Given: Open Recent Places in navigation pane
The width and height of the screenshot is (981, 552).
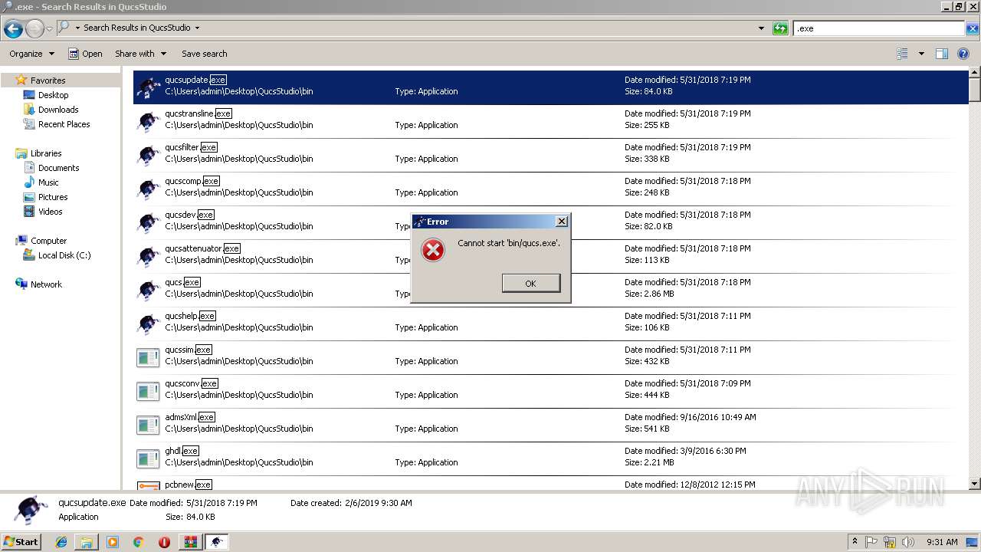Looking at the screenshot, I should 64,124.
